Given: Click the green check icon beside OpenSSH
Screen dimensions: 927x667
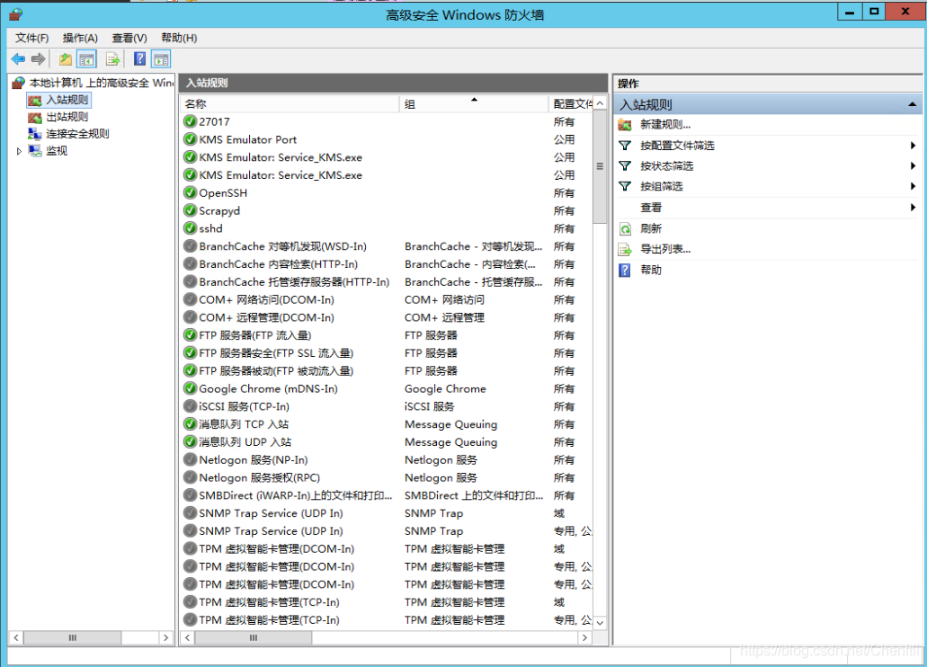Looking at the screenshot, I should pyautogui.click(x=191, y=192).
